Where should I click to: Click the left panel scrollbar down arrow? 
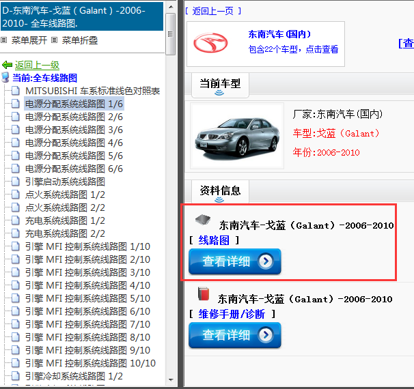171,379
